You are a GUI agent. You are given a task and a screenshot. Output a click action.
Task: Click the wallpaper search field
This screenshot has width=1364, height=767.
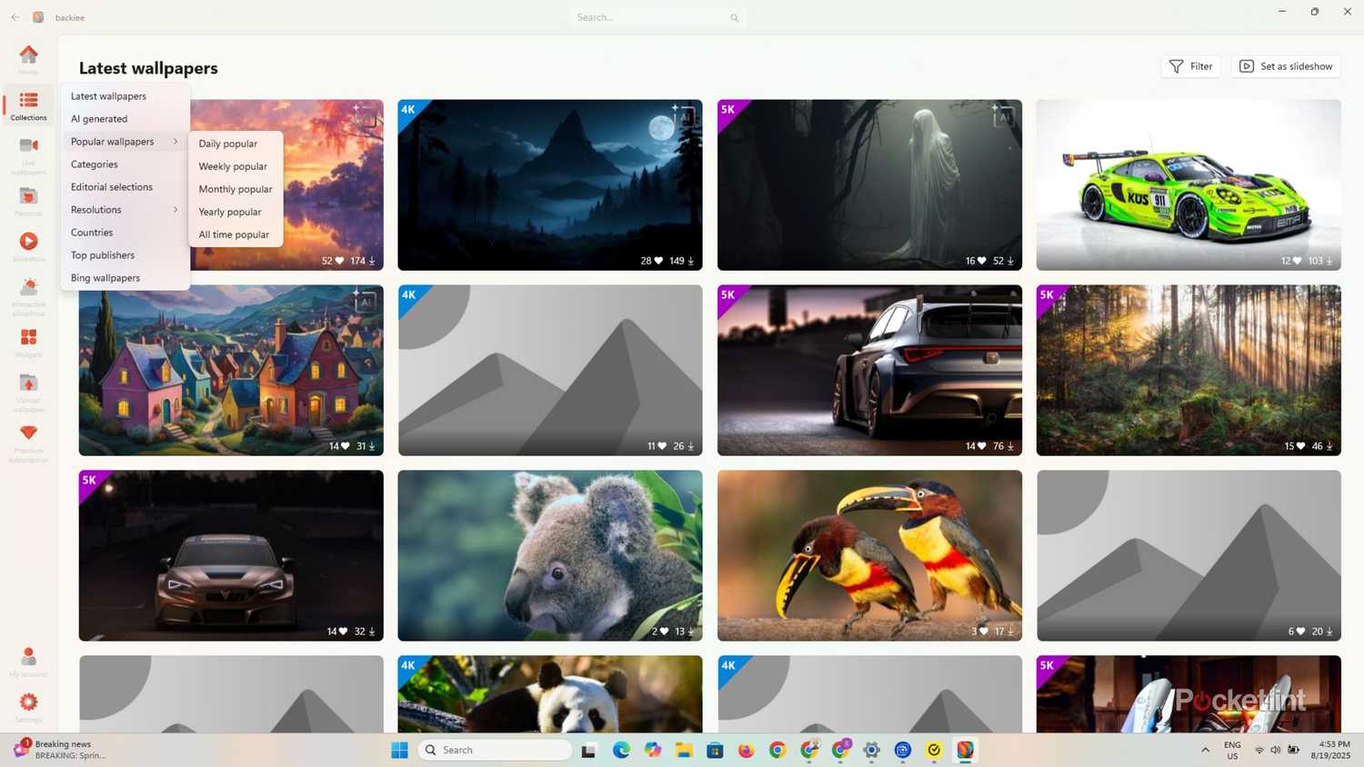pos(650,17)
